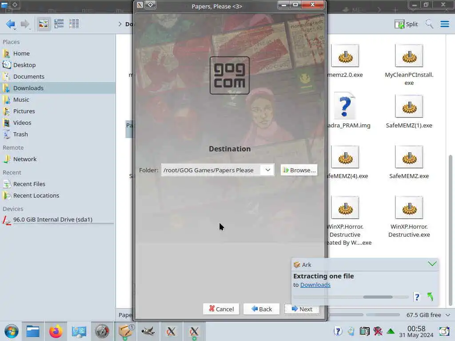The image size is (455, 341).
Task: Open 96.0 GiB Internal Drive (sda1)
Action: pyautogui.click(x=58, y=220)
